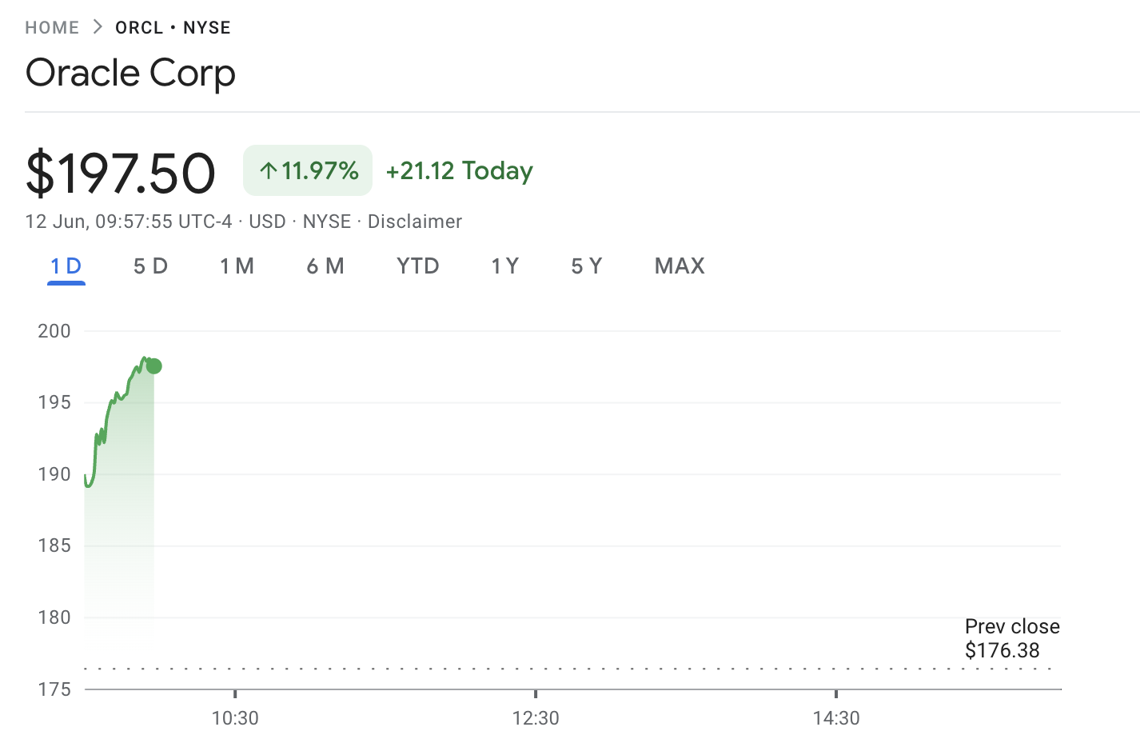Show the MAX range chart
Viewport: 1140px width, 747px height.
[x=680, y=266]
